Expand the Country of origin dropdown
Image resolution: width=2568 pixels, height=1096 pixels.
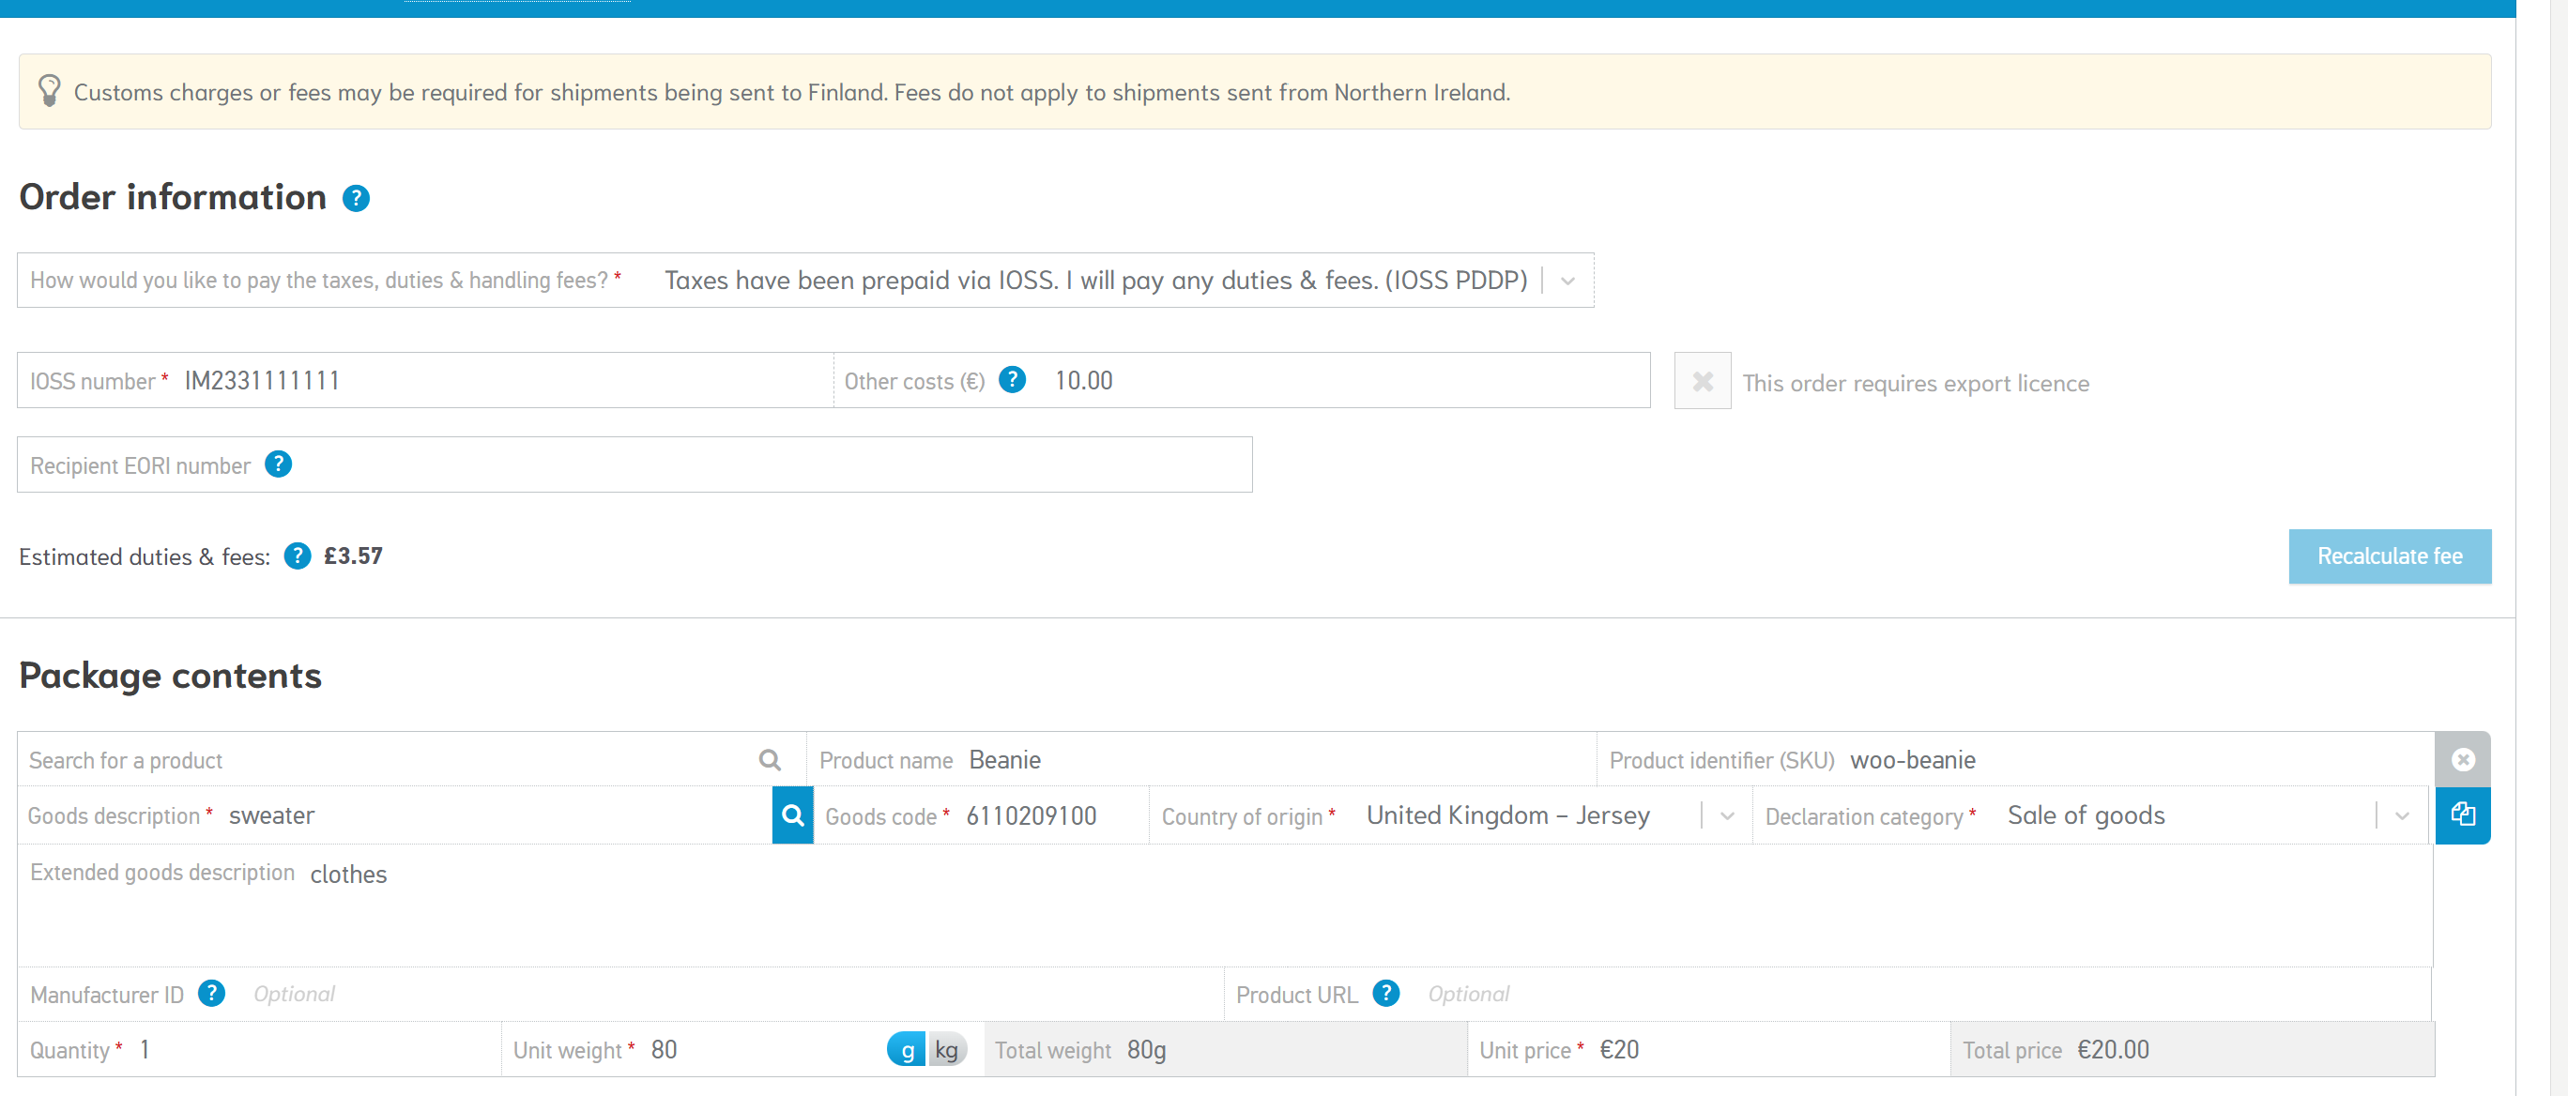click(1728, 816)
